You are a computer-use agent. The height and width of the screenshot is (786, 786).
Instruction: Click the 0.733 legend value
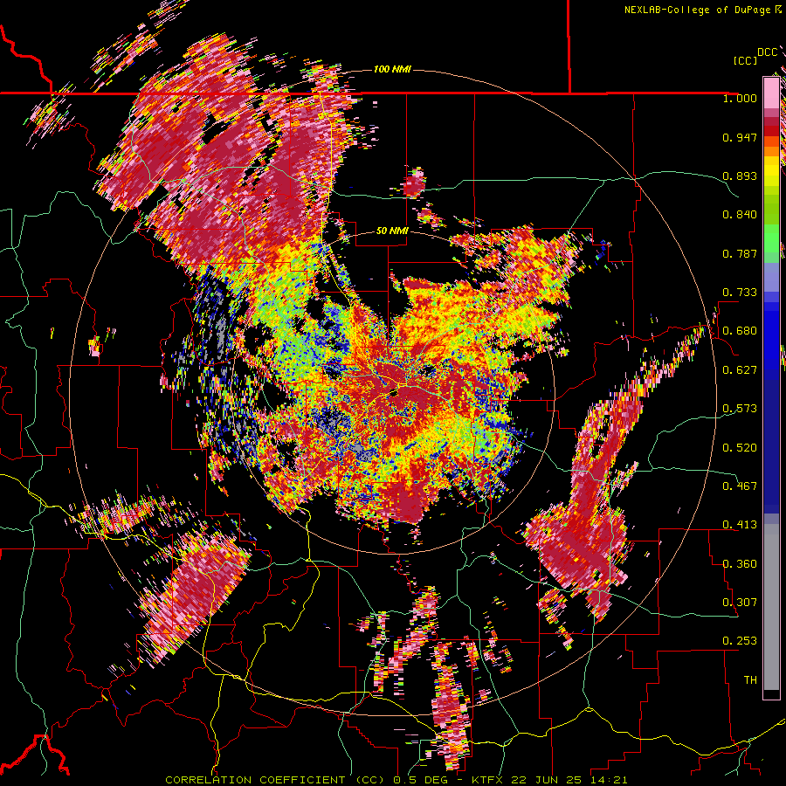pos(740,293)
